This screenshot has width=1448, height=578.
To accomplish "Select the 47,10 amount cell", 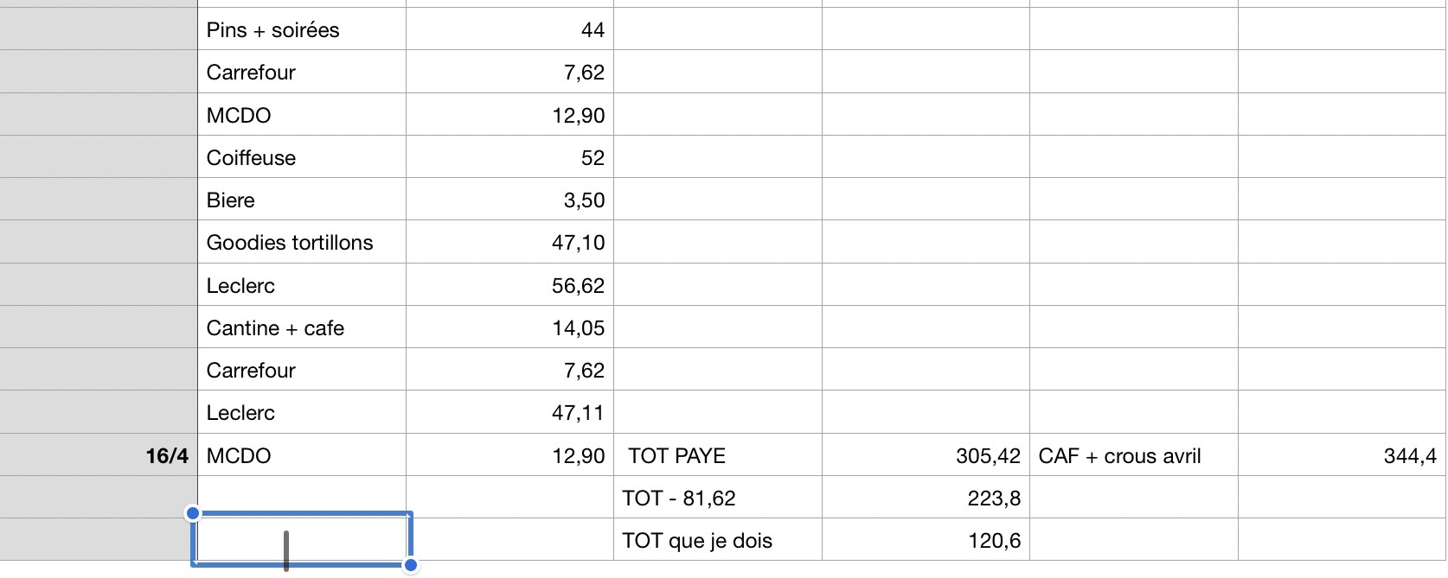I will tap(509, 243).
